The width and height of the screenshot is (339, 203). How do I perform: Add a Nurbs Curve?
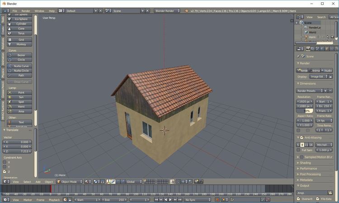click(19, 66)
